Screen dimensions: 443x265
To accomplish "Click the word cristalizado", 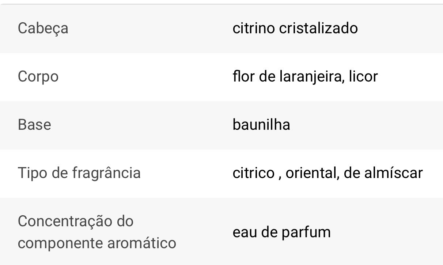I will [318, 28].
